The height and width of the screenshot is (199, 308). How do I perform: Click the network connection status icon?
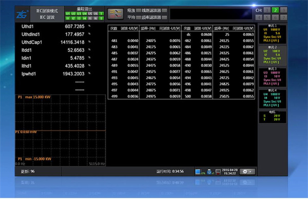[218, 172]
